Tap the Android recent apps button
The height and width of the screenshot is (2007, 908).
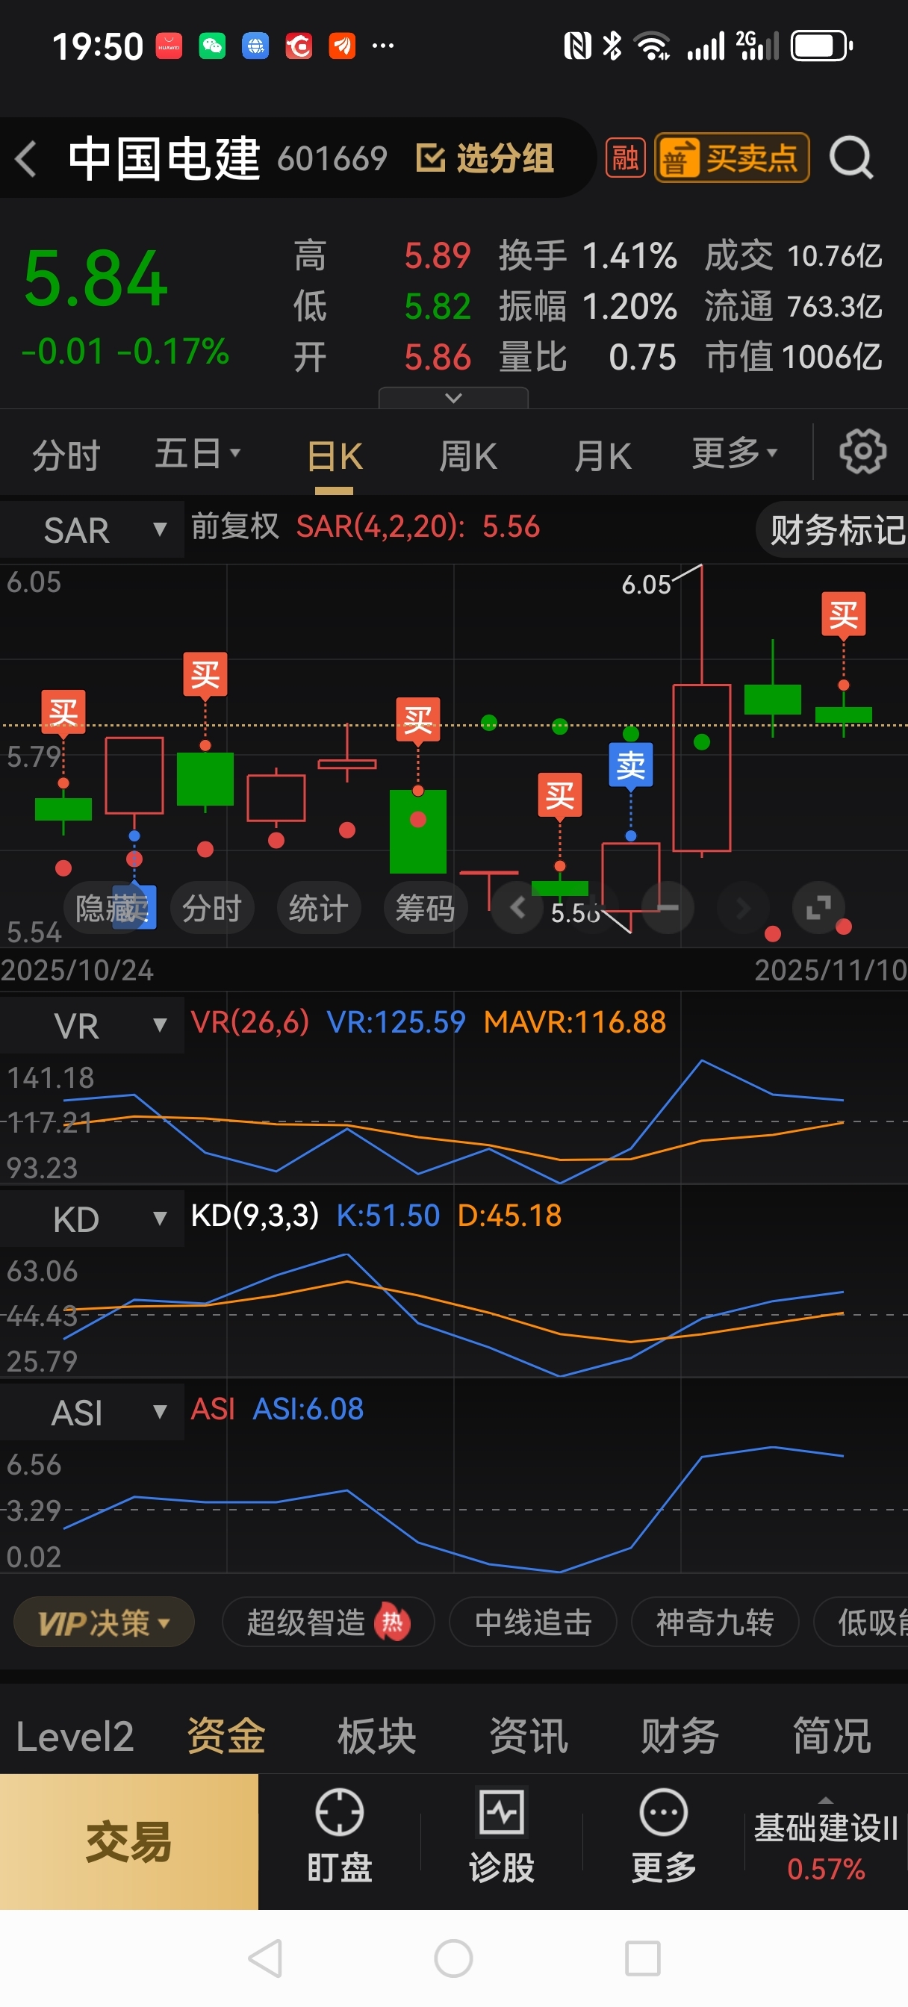click(643, 1958)
